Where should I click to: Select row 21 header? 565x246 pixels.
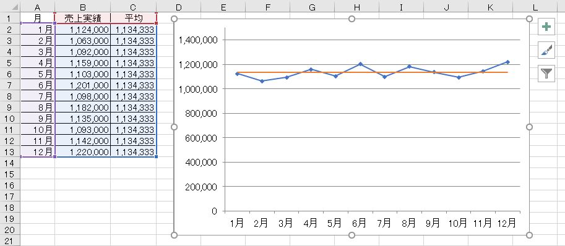coord(10,241)
